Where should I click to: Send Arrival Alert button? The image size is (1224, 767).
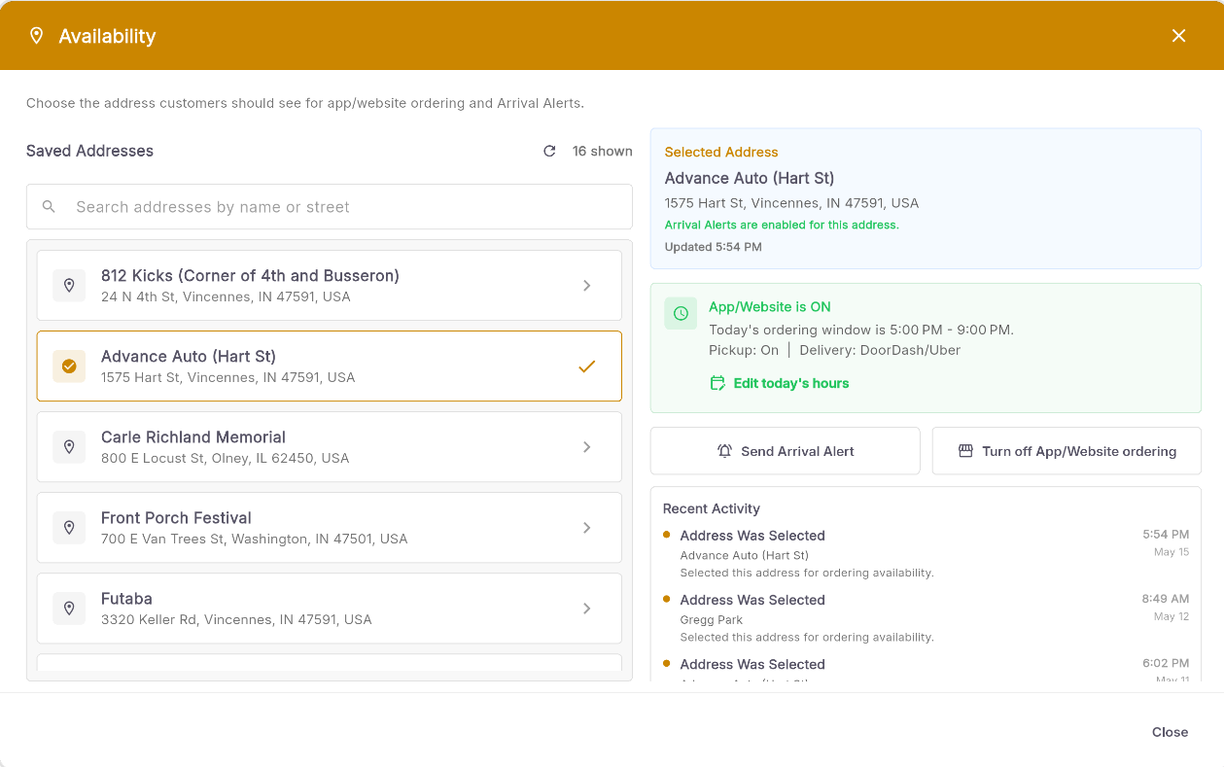tap(786, 451)
